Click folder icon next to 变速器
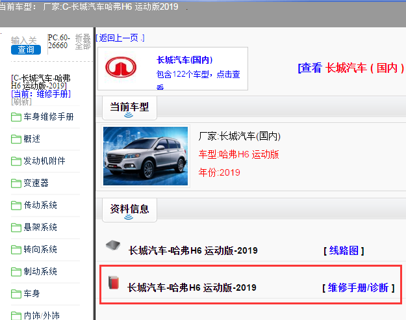 (16, 183)
